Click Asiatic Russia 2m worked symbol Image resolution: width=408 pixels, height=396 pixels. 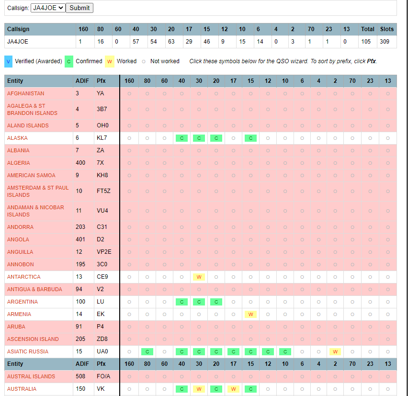click(335, 352)
